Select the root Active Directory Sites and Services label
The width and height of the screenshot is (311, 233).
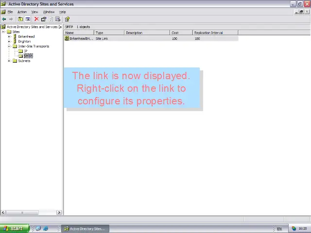click(34, 27)
